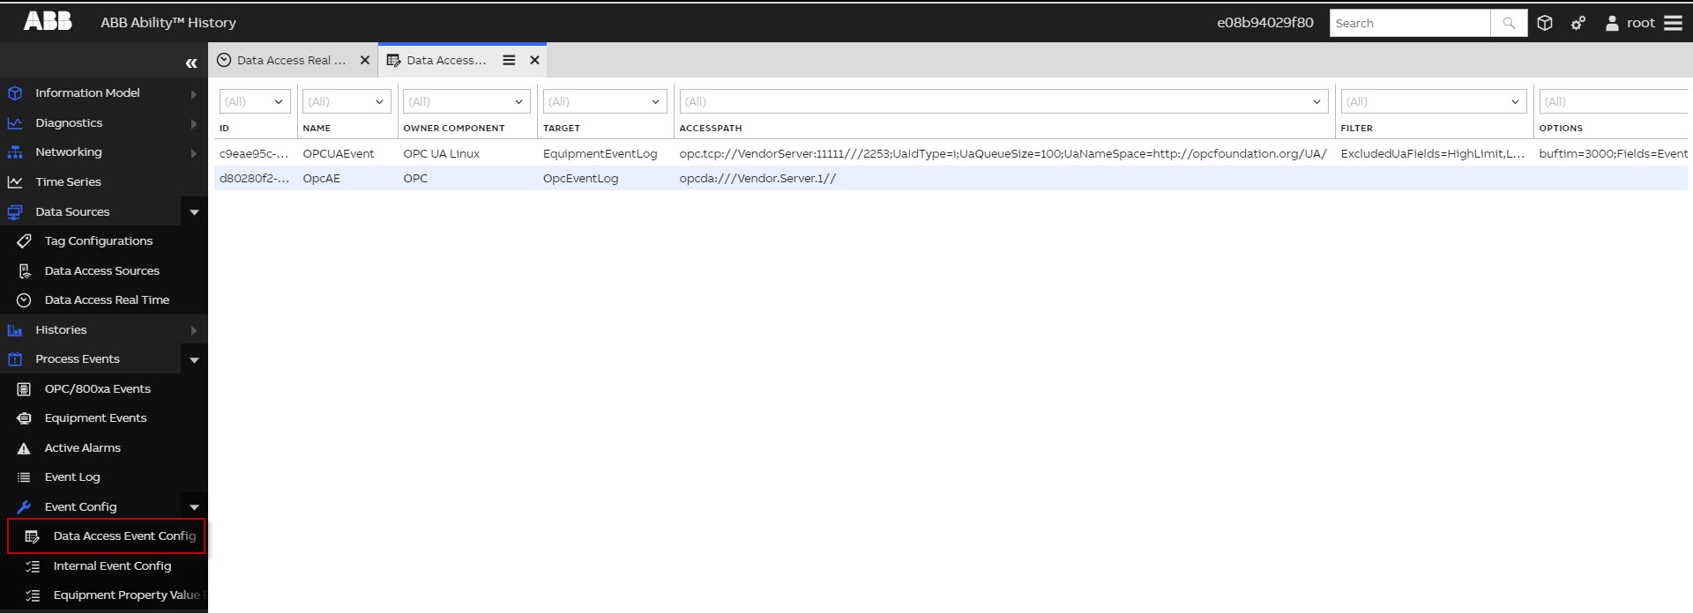Collapse the Event Config section arrow
Image resolution: width=1693 pixels, height=613 pixels.
tap(194, 507)
